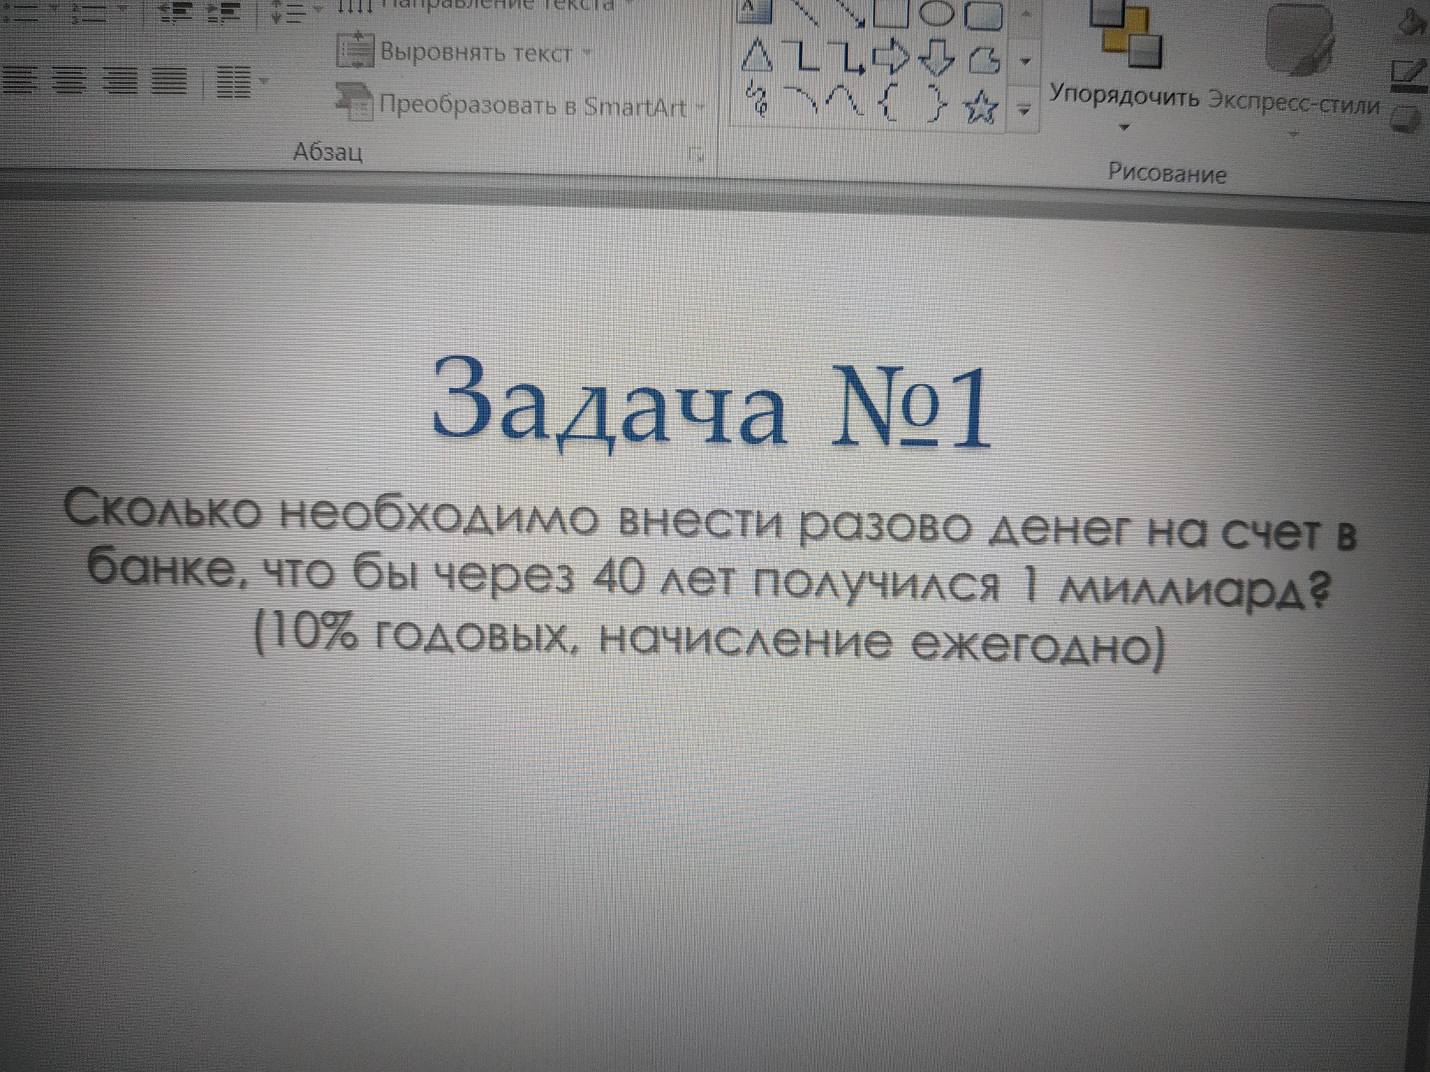Align text left in paragraph group
Viewport: 1430px width, 1072px height.
pos(18,82)
